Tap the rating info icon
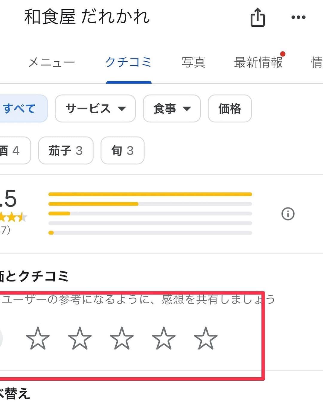The image size is (323, 404). point(288,214)
